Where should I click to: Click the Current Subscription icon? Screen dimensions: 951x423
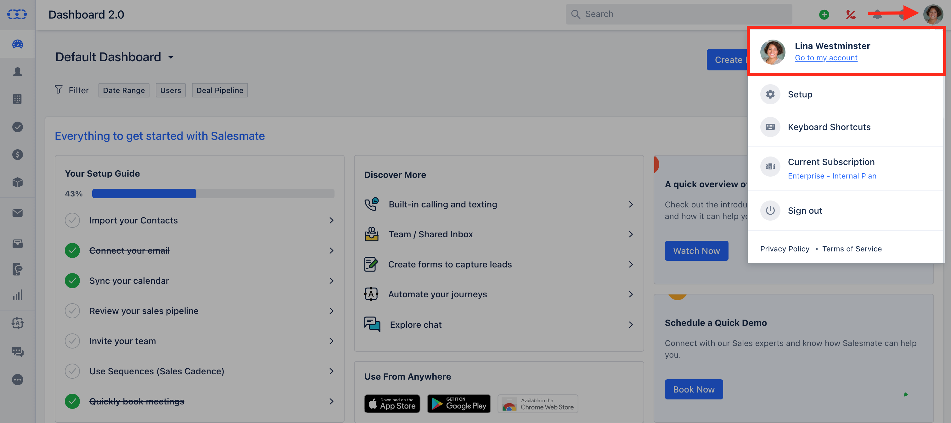pyautogui.click(x=770, y=166)
